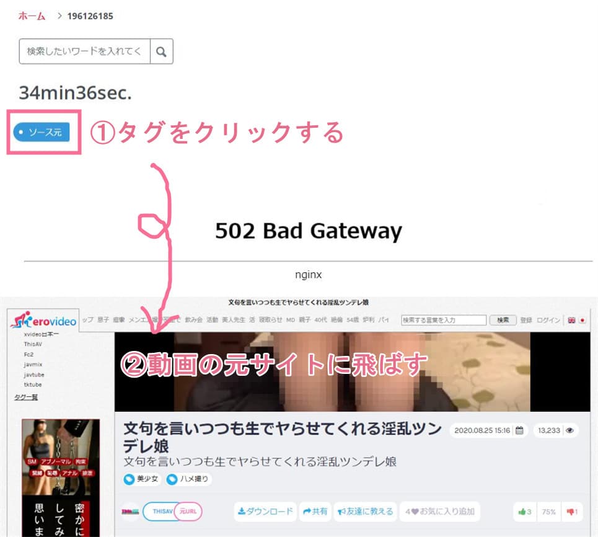Click the ダウンロード button
598x537 pixels.
265,512
